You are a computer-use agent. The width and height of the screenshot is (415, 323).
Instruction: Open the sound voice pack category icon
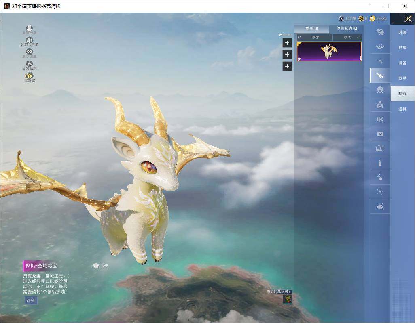380,119
